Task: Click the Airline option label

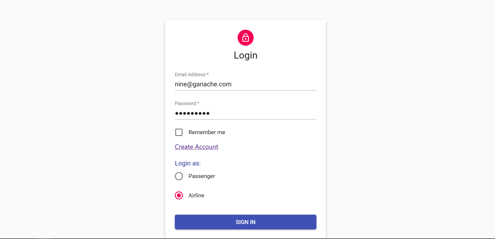Action: pyautogui.click(x=196, y=195)
